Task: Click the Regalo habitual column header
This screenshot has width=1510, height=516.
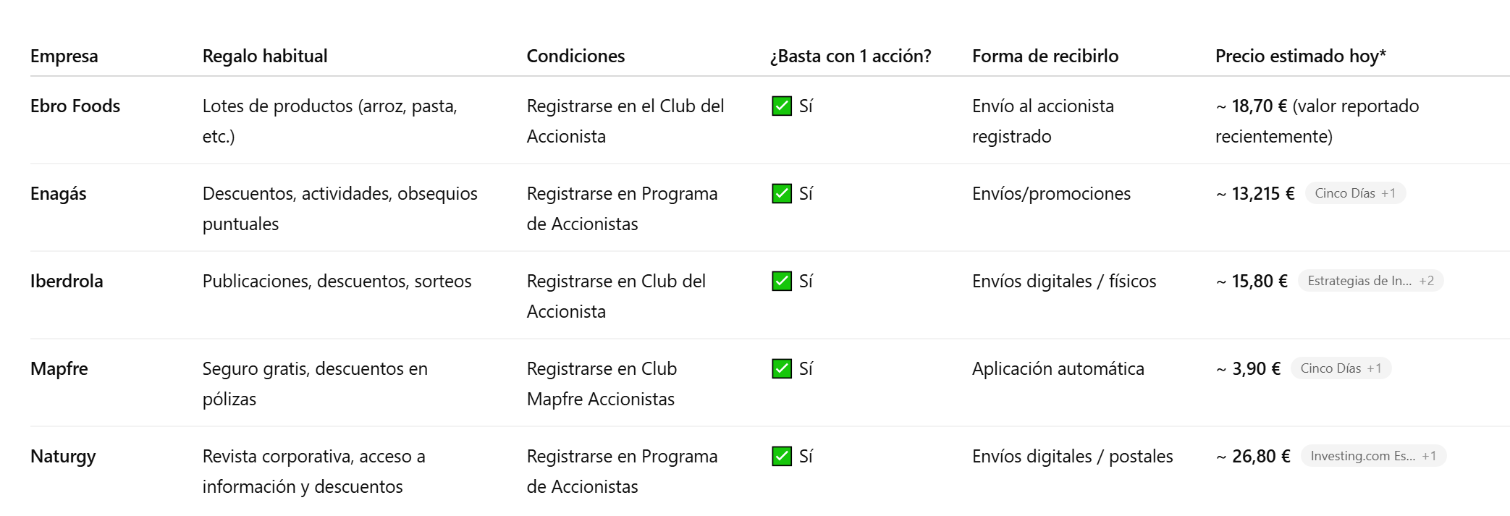Action: tap(265, 56)
